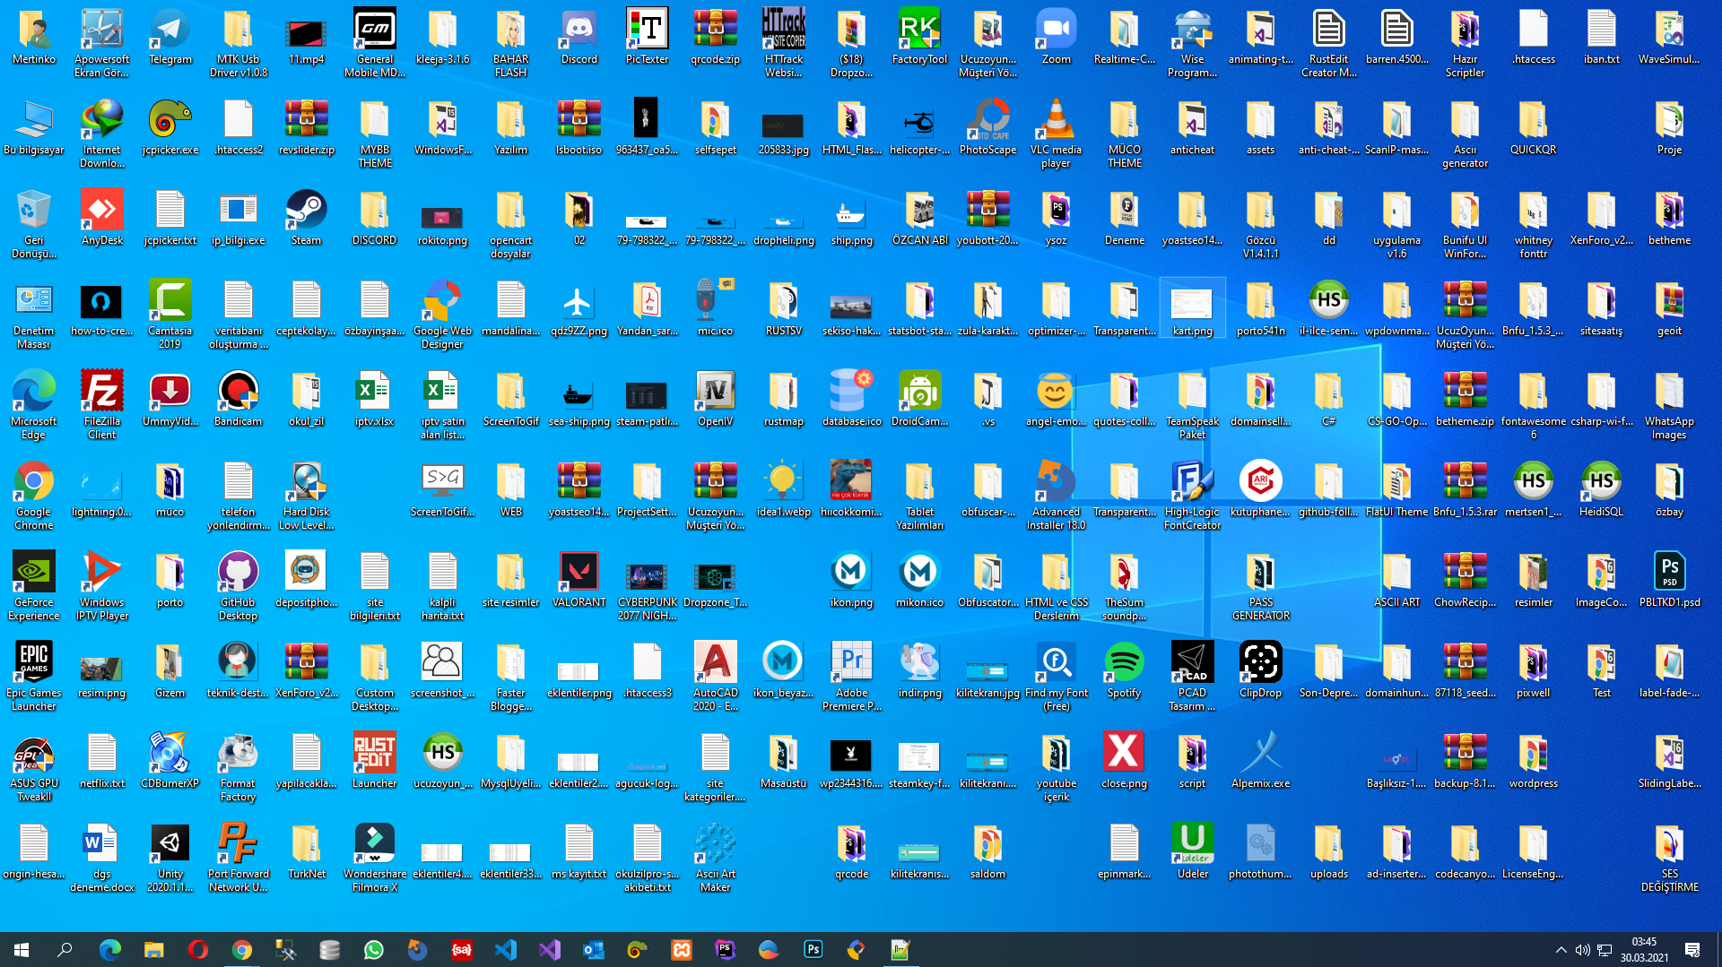Open the Telegram desktop shortcut
1722x967 pixels.
[170, 38]
